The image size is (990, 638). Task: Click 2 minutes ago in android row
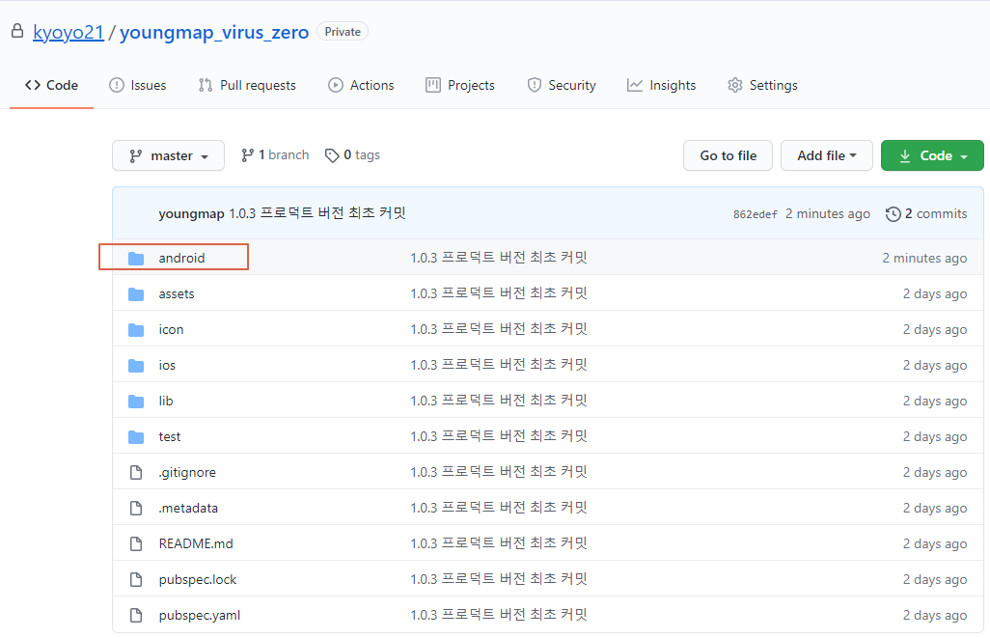pyautogui.click(x=924, y=258)
